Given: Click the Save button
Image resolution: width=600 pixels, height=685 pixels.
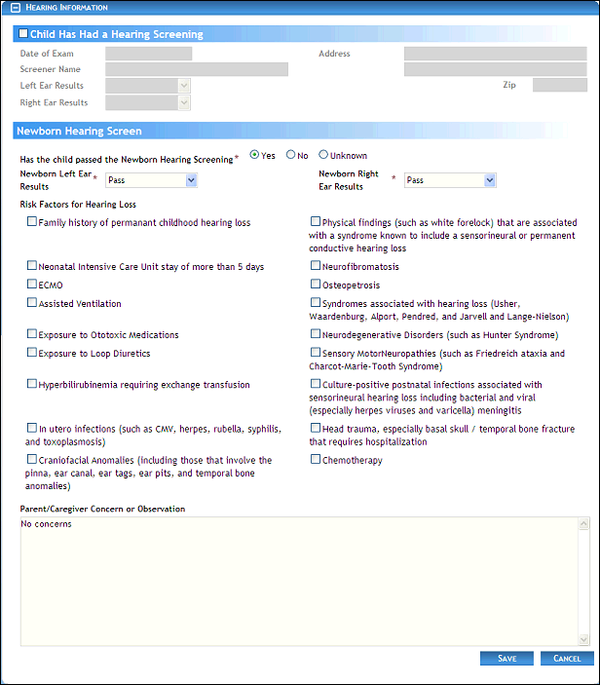Looking at the screenshot, I should point(506,659).
